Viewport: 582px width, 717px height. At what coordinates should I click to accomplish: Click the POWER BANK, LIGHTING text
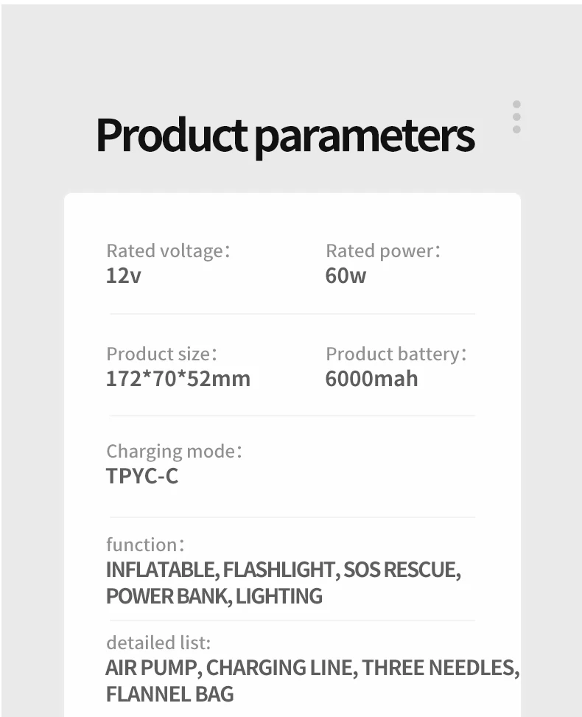tap(214, 596)
